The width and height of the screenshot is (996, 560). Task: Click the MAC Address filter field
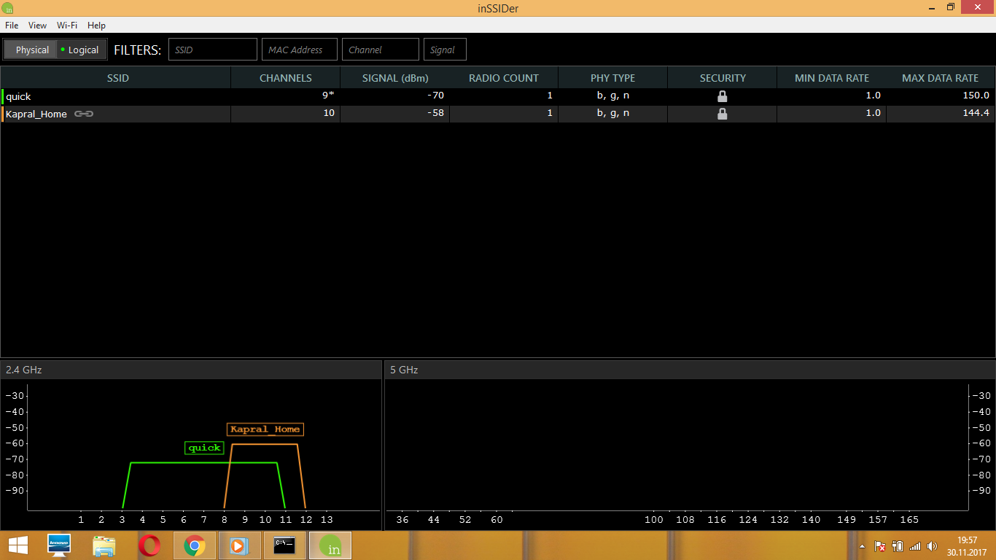click(300, 50)
